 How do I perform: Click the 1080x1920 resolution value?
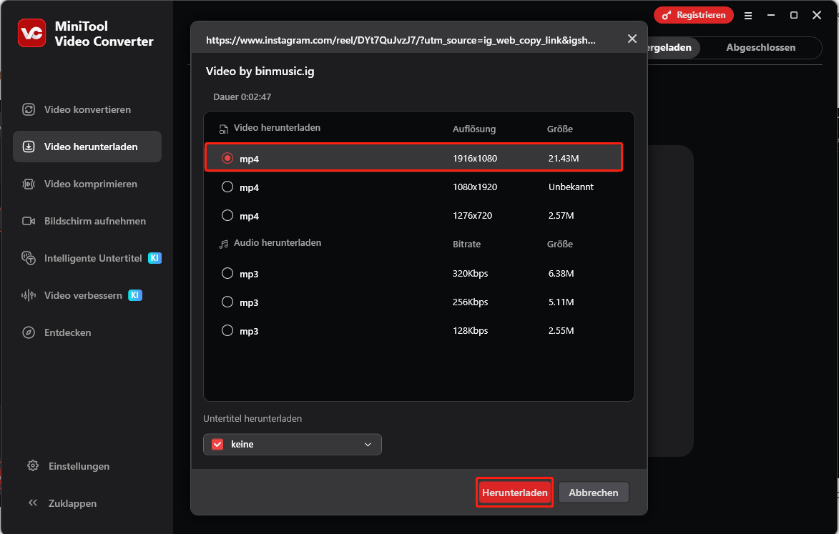click(475, 187)
